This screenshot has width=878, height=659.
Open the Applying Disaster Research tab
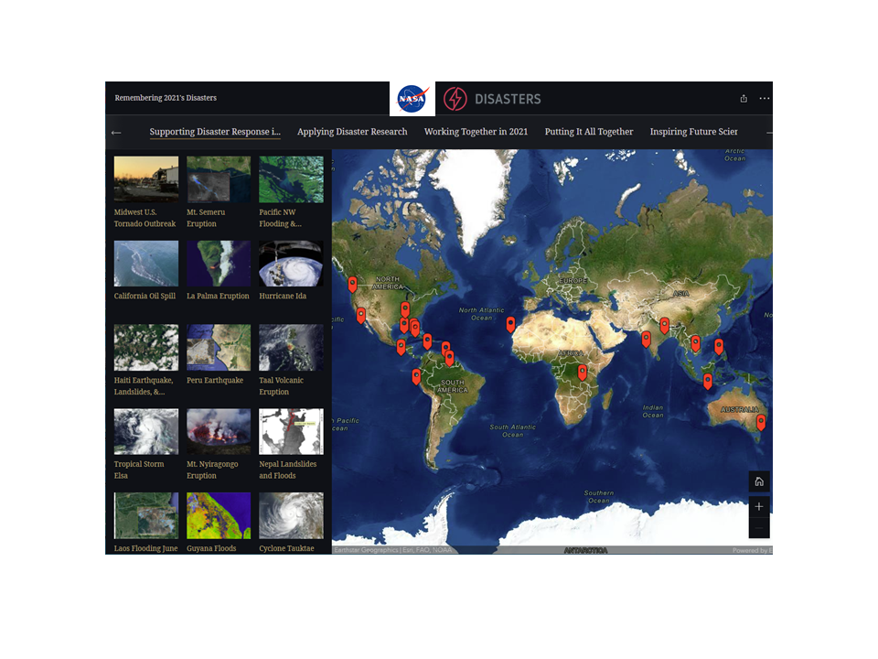coord(352,132)
